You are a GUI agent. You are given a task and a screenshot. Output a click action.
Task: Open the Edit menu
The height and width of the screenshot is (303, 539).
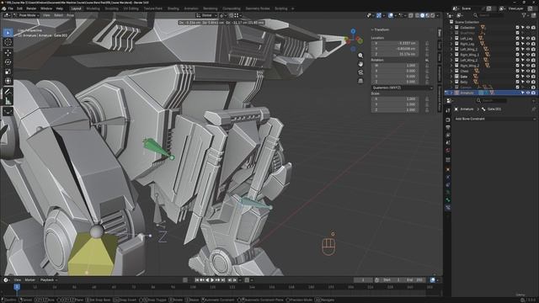tap(20, 8)
